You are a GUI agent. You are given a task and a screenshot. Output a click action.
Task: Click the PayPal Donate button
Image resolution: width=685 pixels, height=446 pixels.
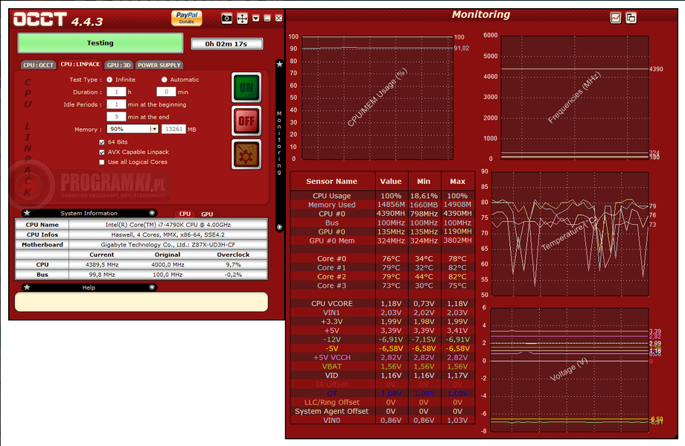[187, 18]
